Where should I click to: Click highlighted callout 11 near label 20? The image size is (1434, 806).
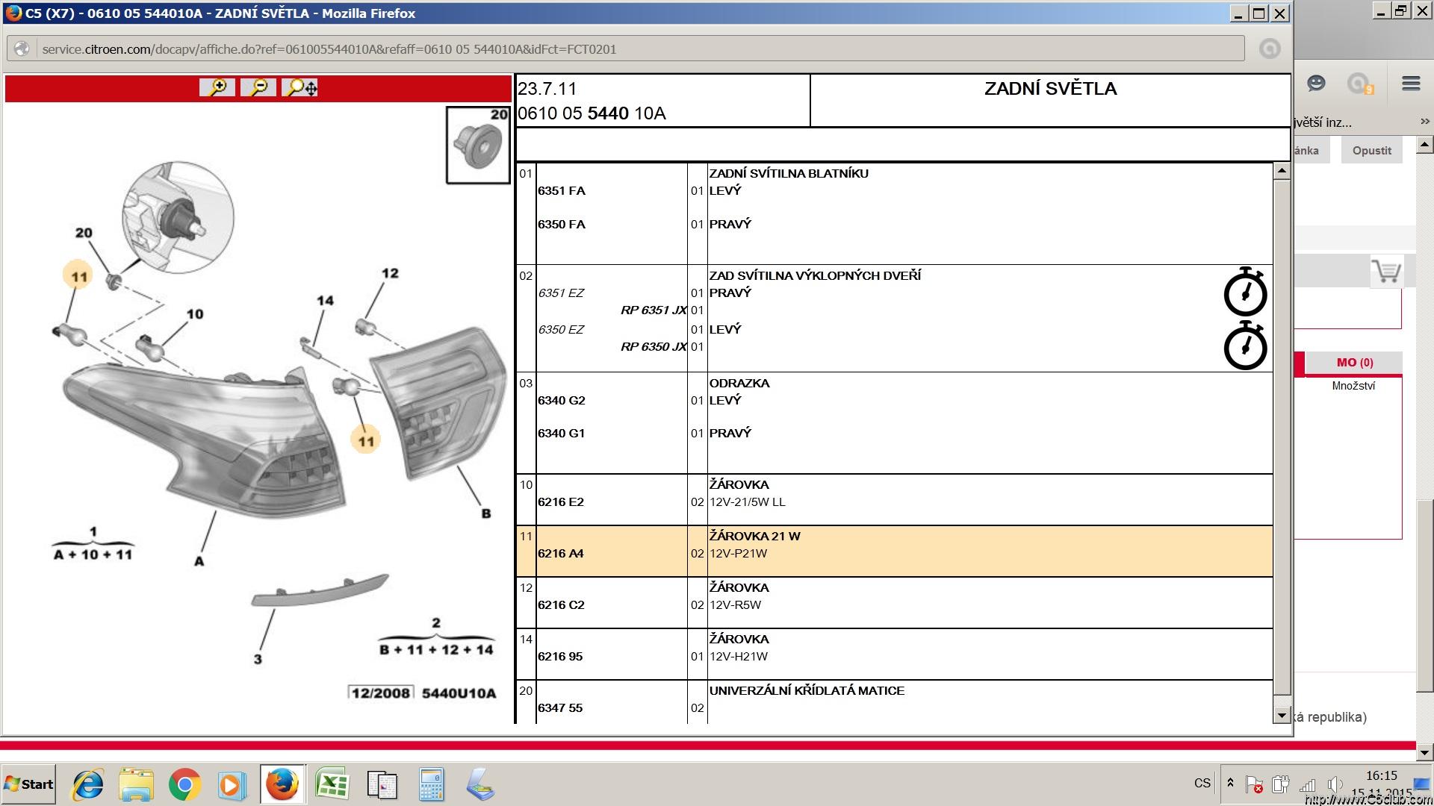coord(79,277)
